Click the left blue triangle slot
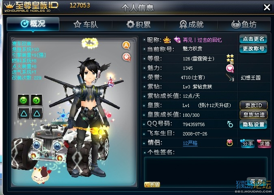Screen dimensions: 274x195 (24, 114)
